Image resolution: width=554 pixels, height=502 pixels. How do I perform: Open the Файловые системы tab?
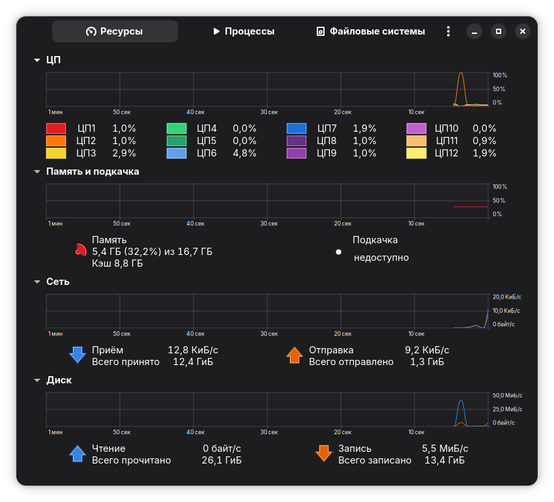tap(370, 31)
